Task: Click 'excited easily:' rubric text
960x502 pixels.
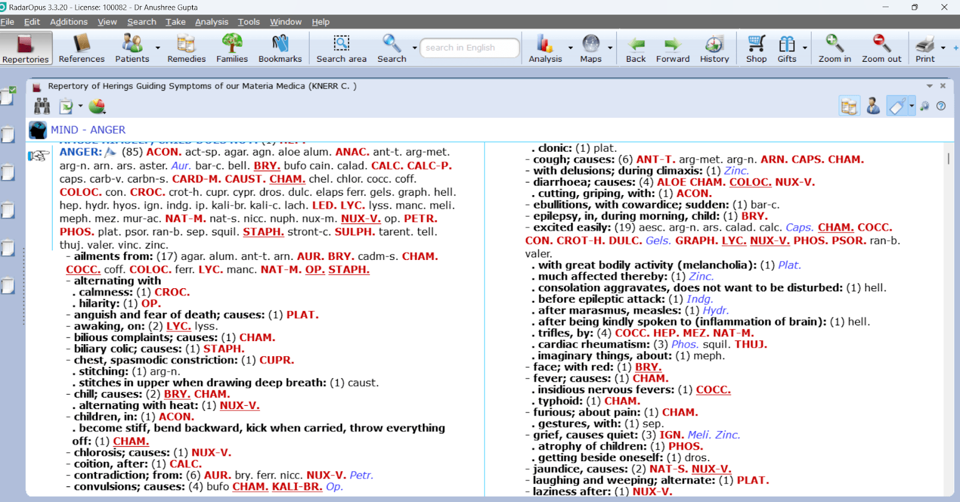Action: click(x=572, y=228)
